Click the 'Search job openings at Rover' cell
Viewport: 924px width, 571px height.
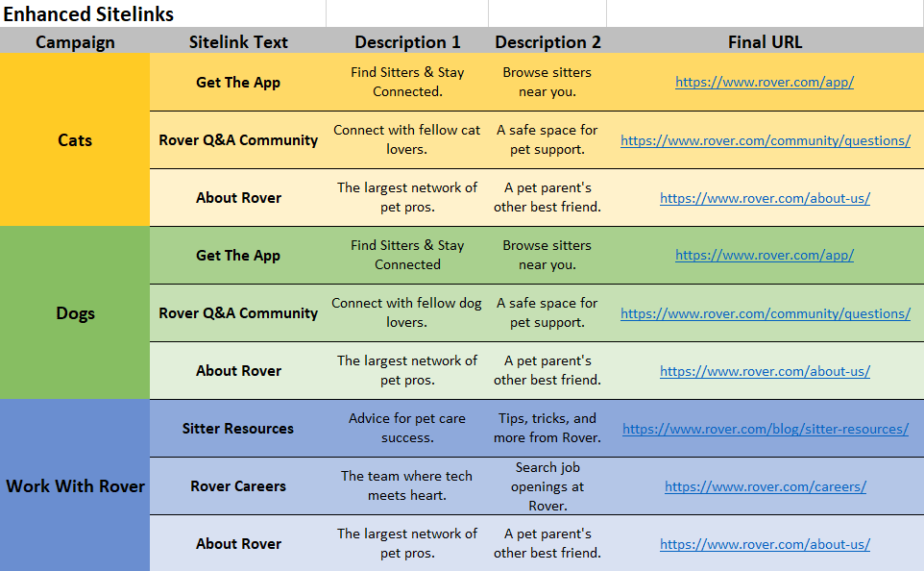[547, 486]
